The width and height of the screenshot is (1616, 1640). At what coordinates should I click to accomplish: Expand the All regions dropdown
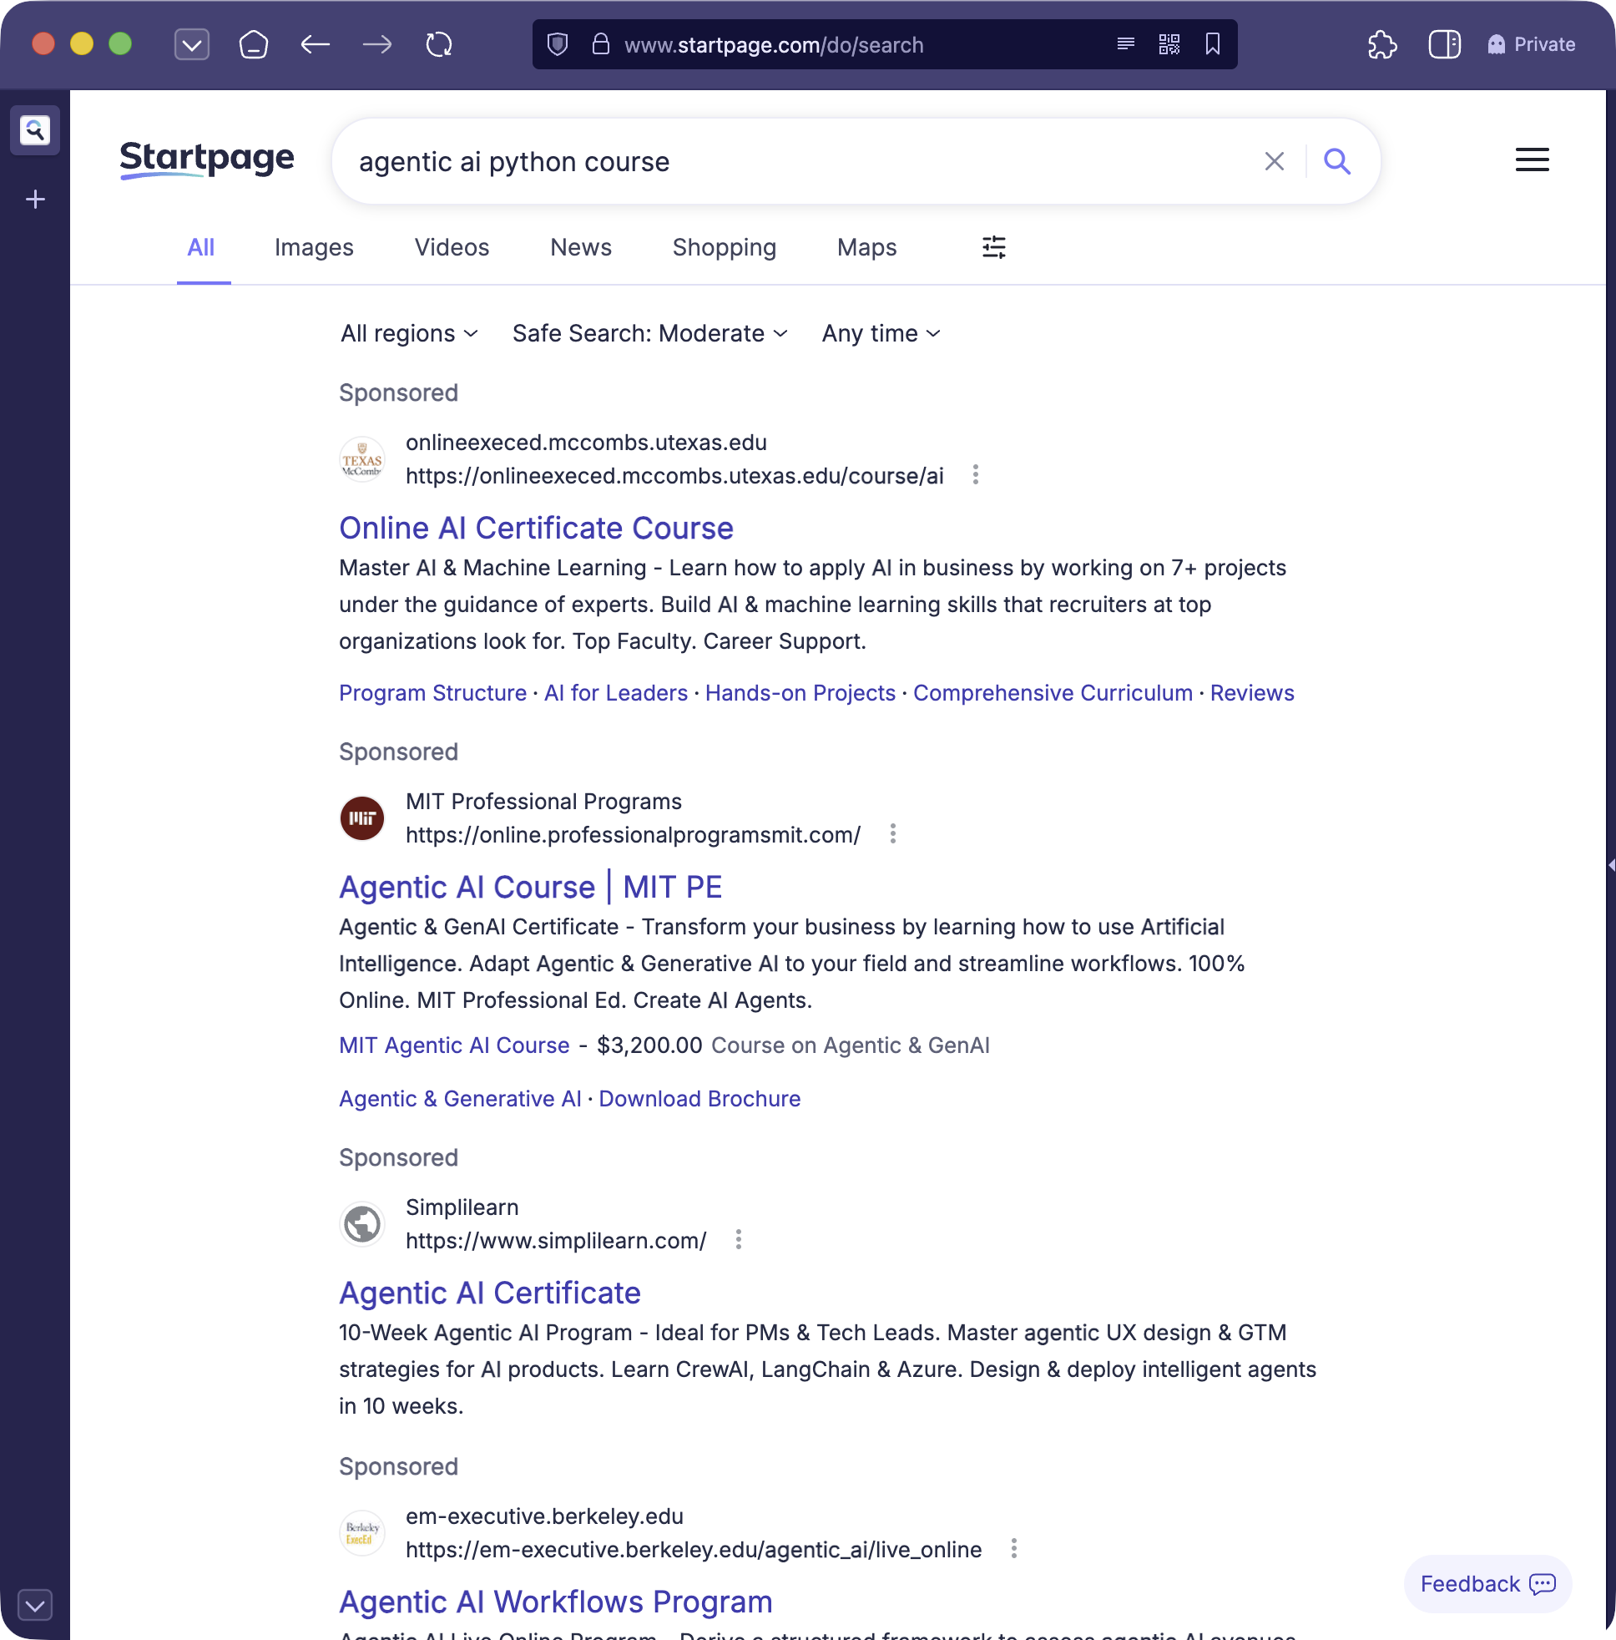click(409, 334)
